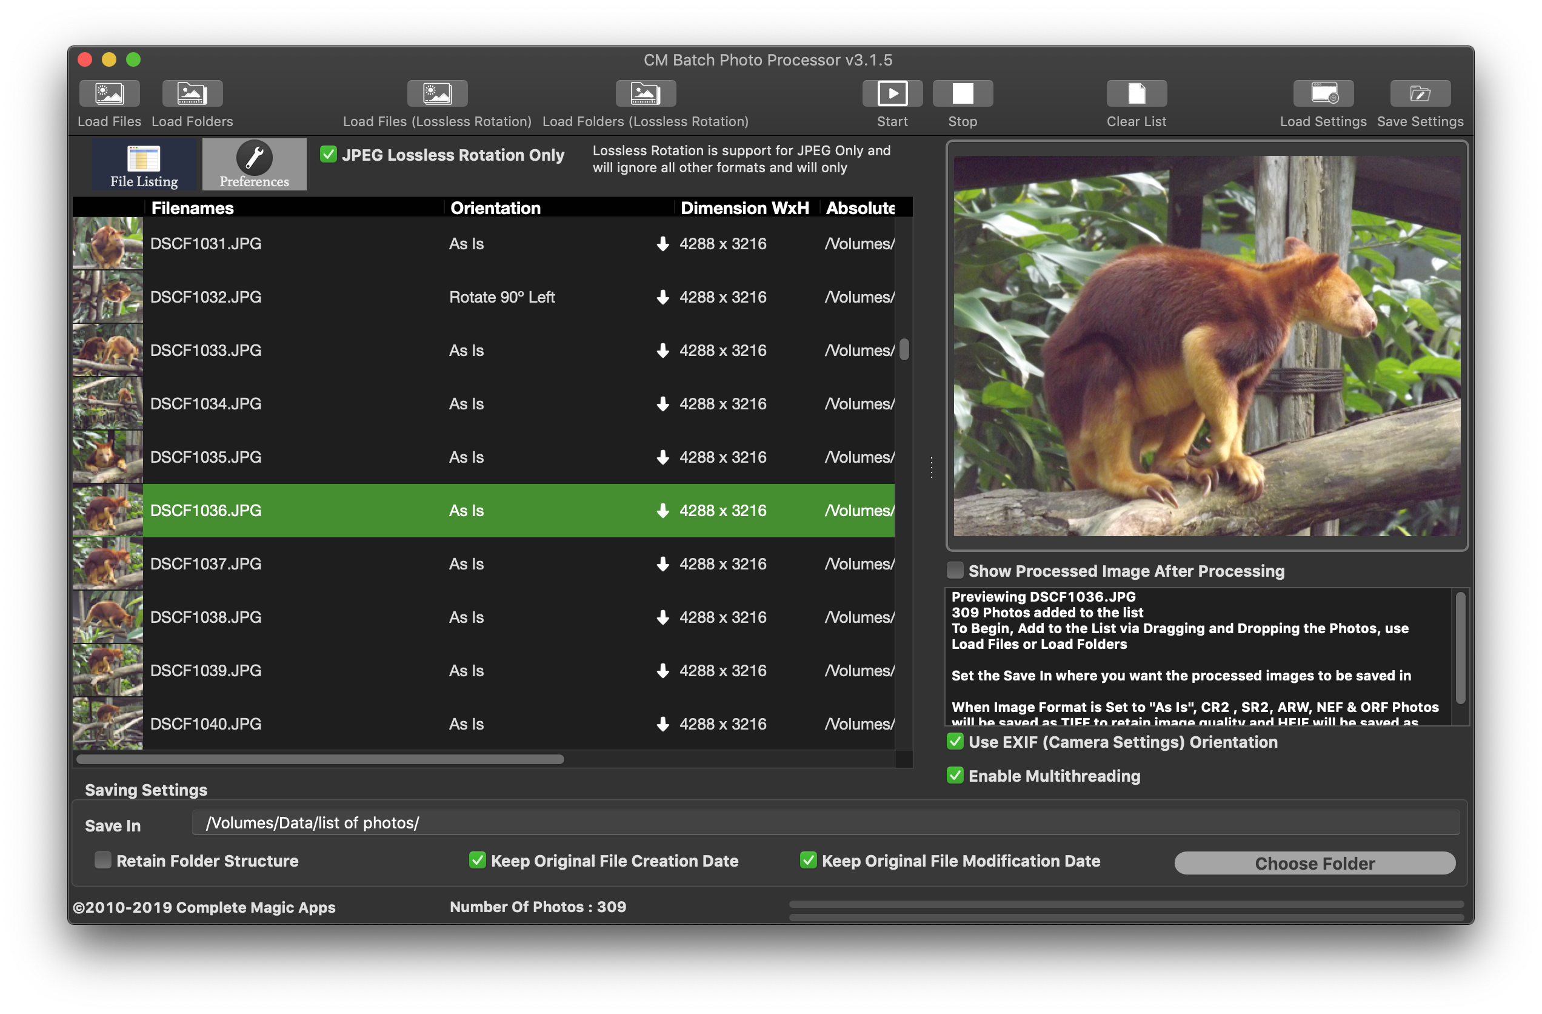Click the Save Settings icon
Image resolution: width=1542 pixels, height=1014 pixels.
click(1420, 94)
